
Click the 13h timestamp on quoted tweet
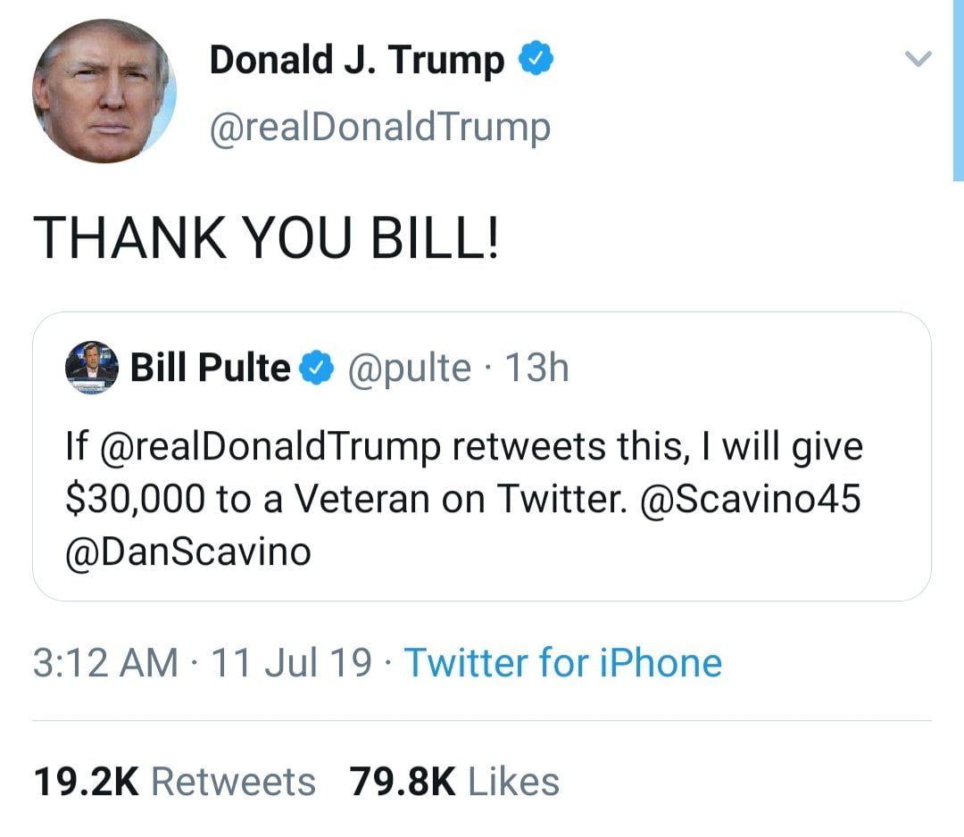(x=536, y=367)
